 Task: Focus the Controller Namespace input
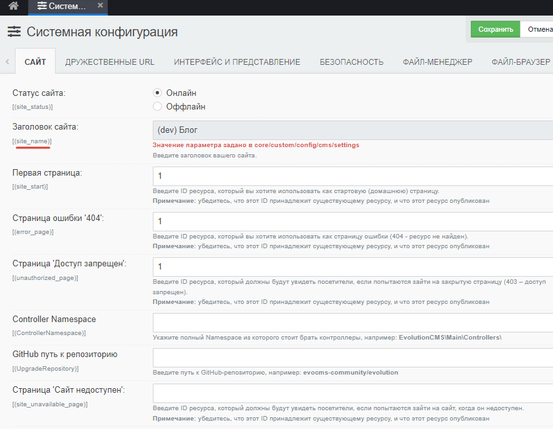[x=353, y=323]
